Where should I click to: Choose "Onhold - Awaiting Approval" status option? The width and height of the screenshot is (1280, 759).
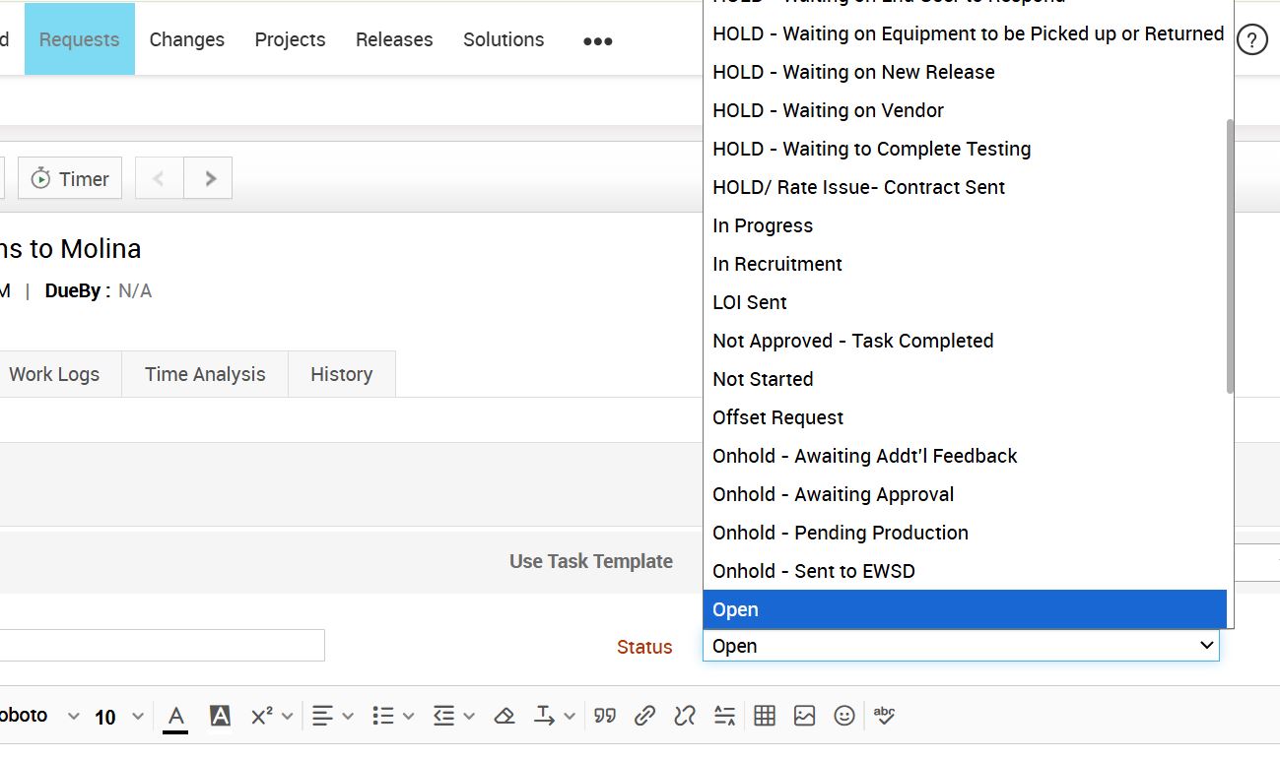pos(833,494)
